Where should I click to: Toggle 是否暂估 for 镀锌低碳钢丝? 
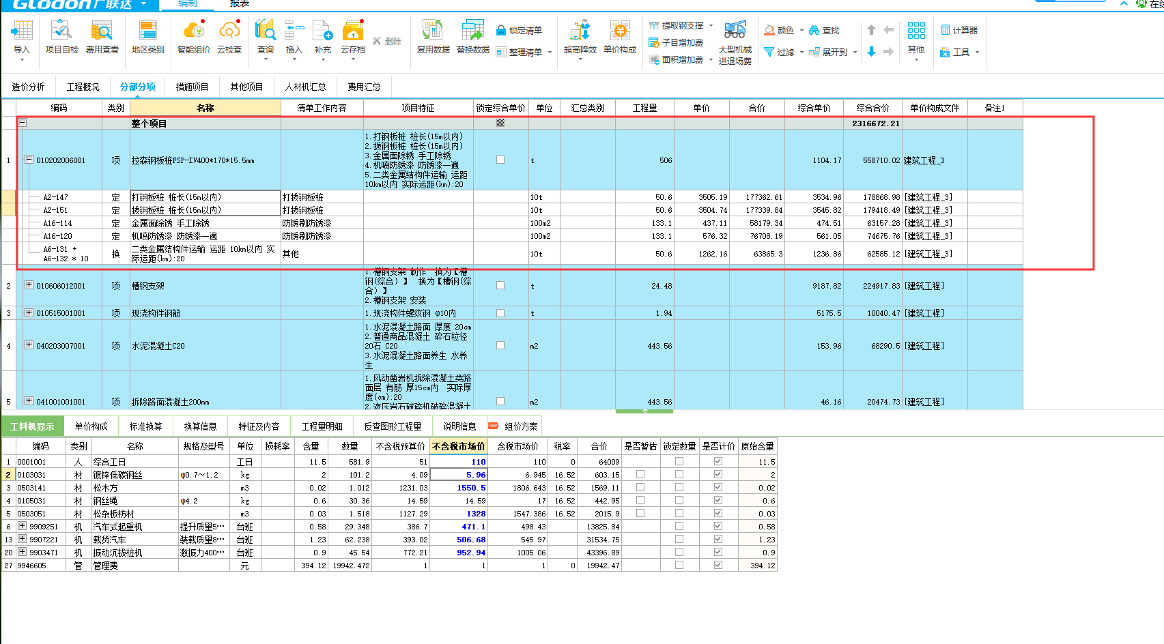coord(640,474)
